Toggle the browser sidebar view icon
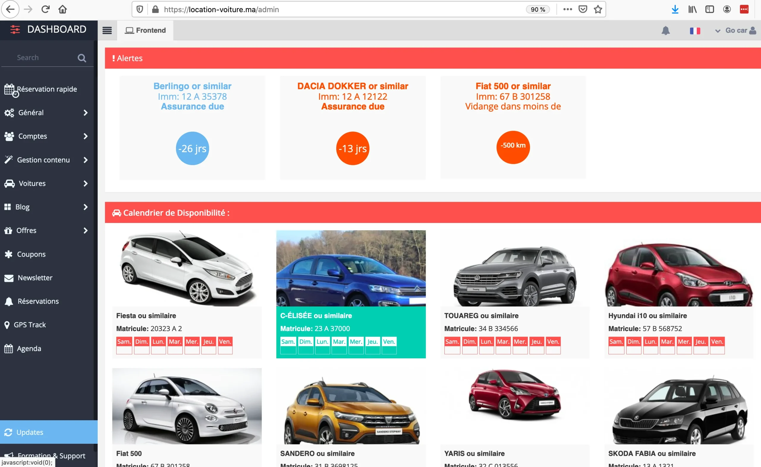 tap(710, 9)
